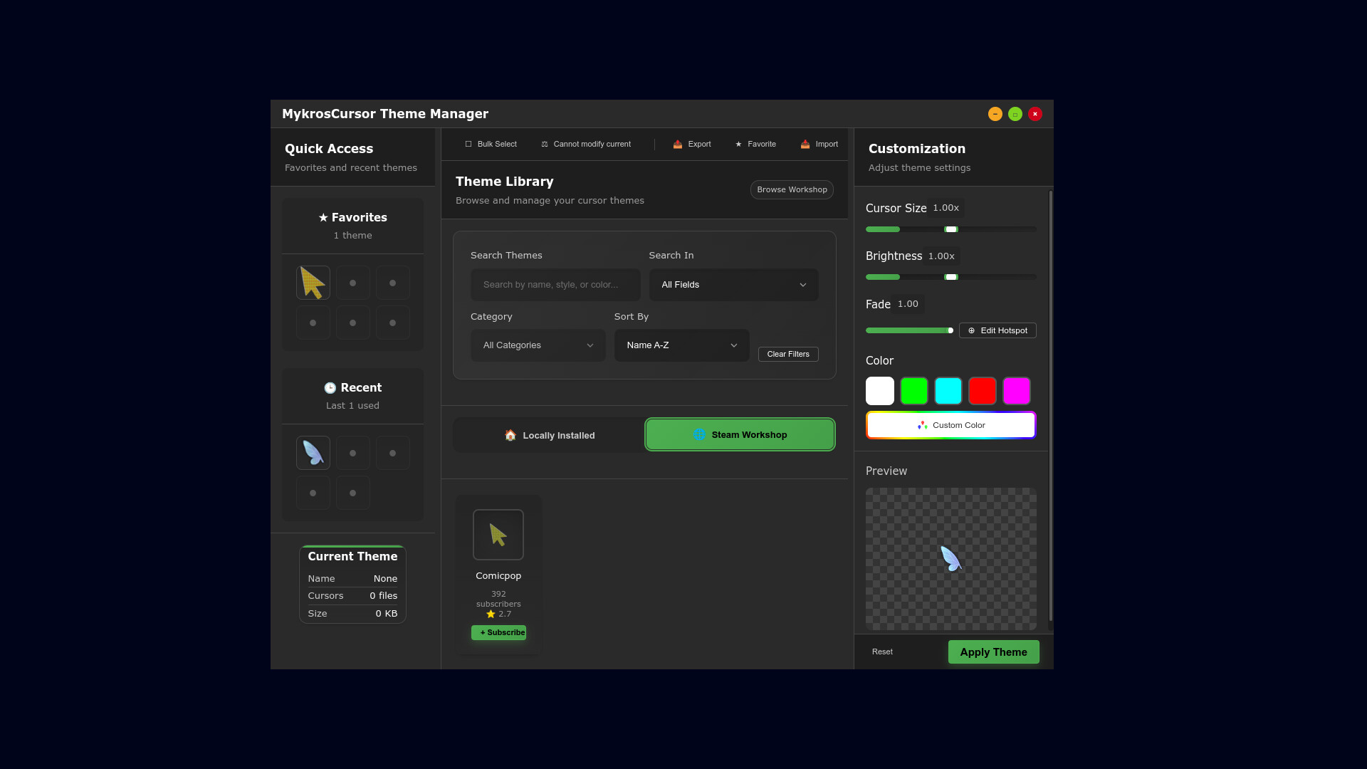1367x769 pixels.
Task: Switch to the Locally Installed tab
Action: coord(549,435)
